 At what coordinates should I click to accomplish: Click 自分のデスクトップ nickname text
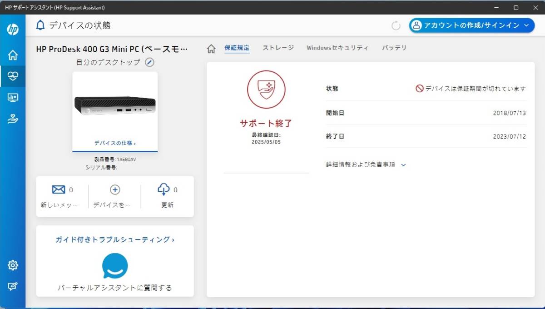click(x=108, y=62)
